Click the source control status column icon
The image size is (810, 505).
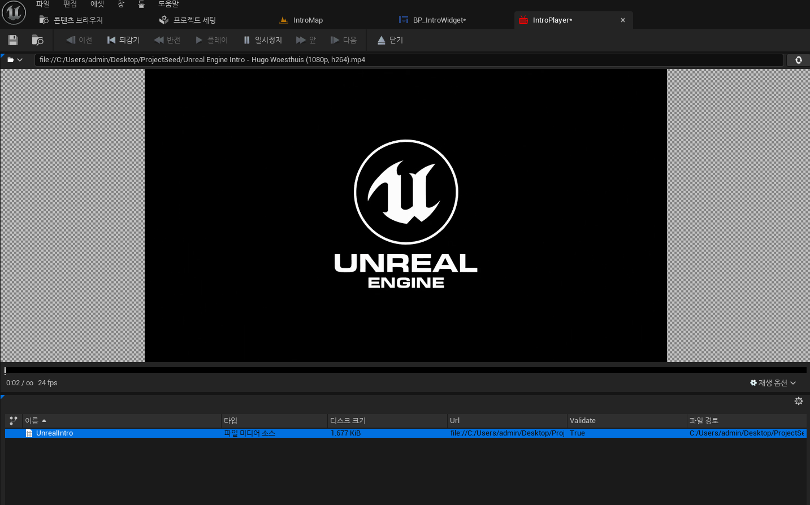click(x=14, y=421)
